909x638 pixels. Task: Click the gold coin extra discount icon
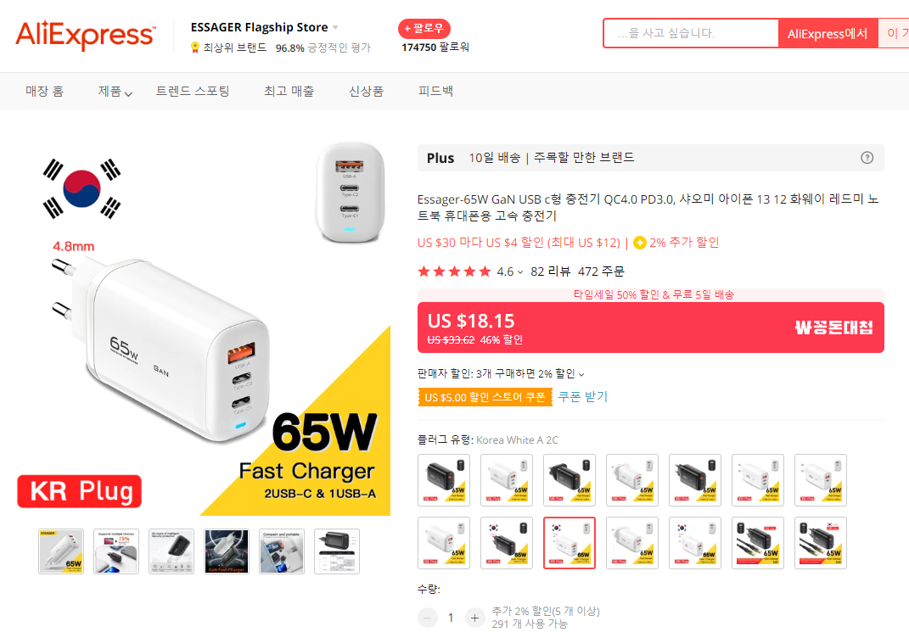click(x=639, y=243)
